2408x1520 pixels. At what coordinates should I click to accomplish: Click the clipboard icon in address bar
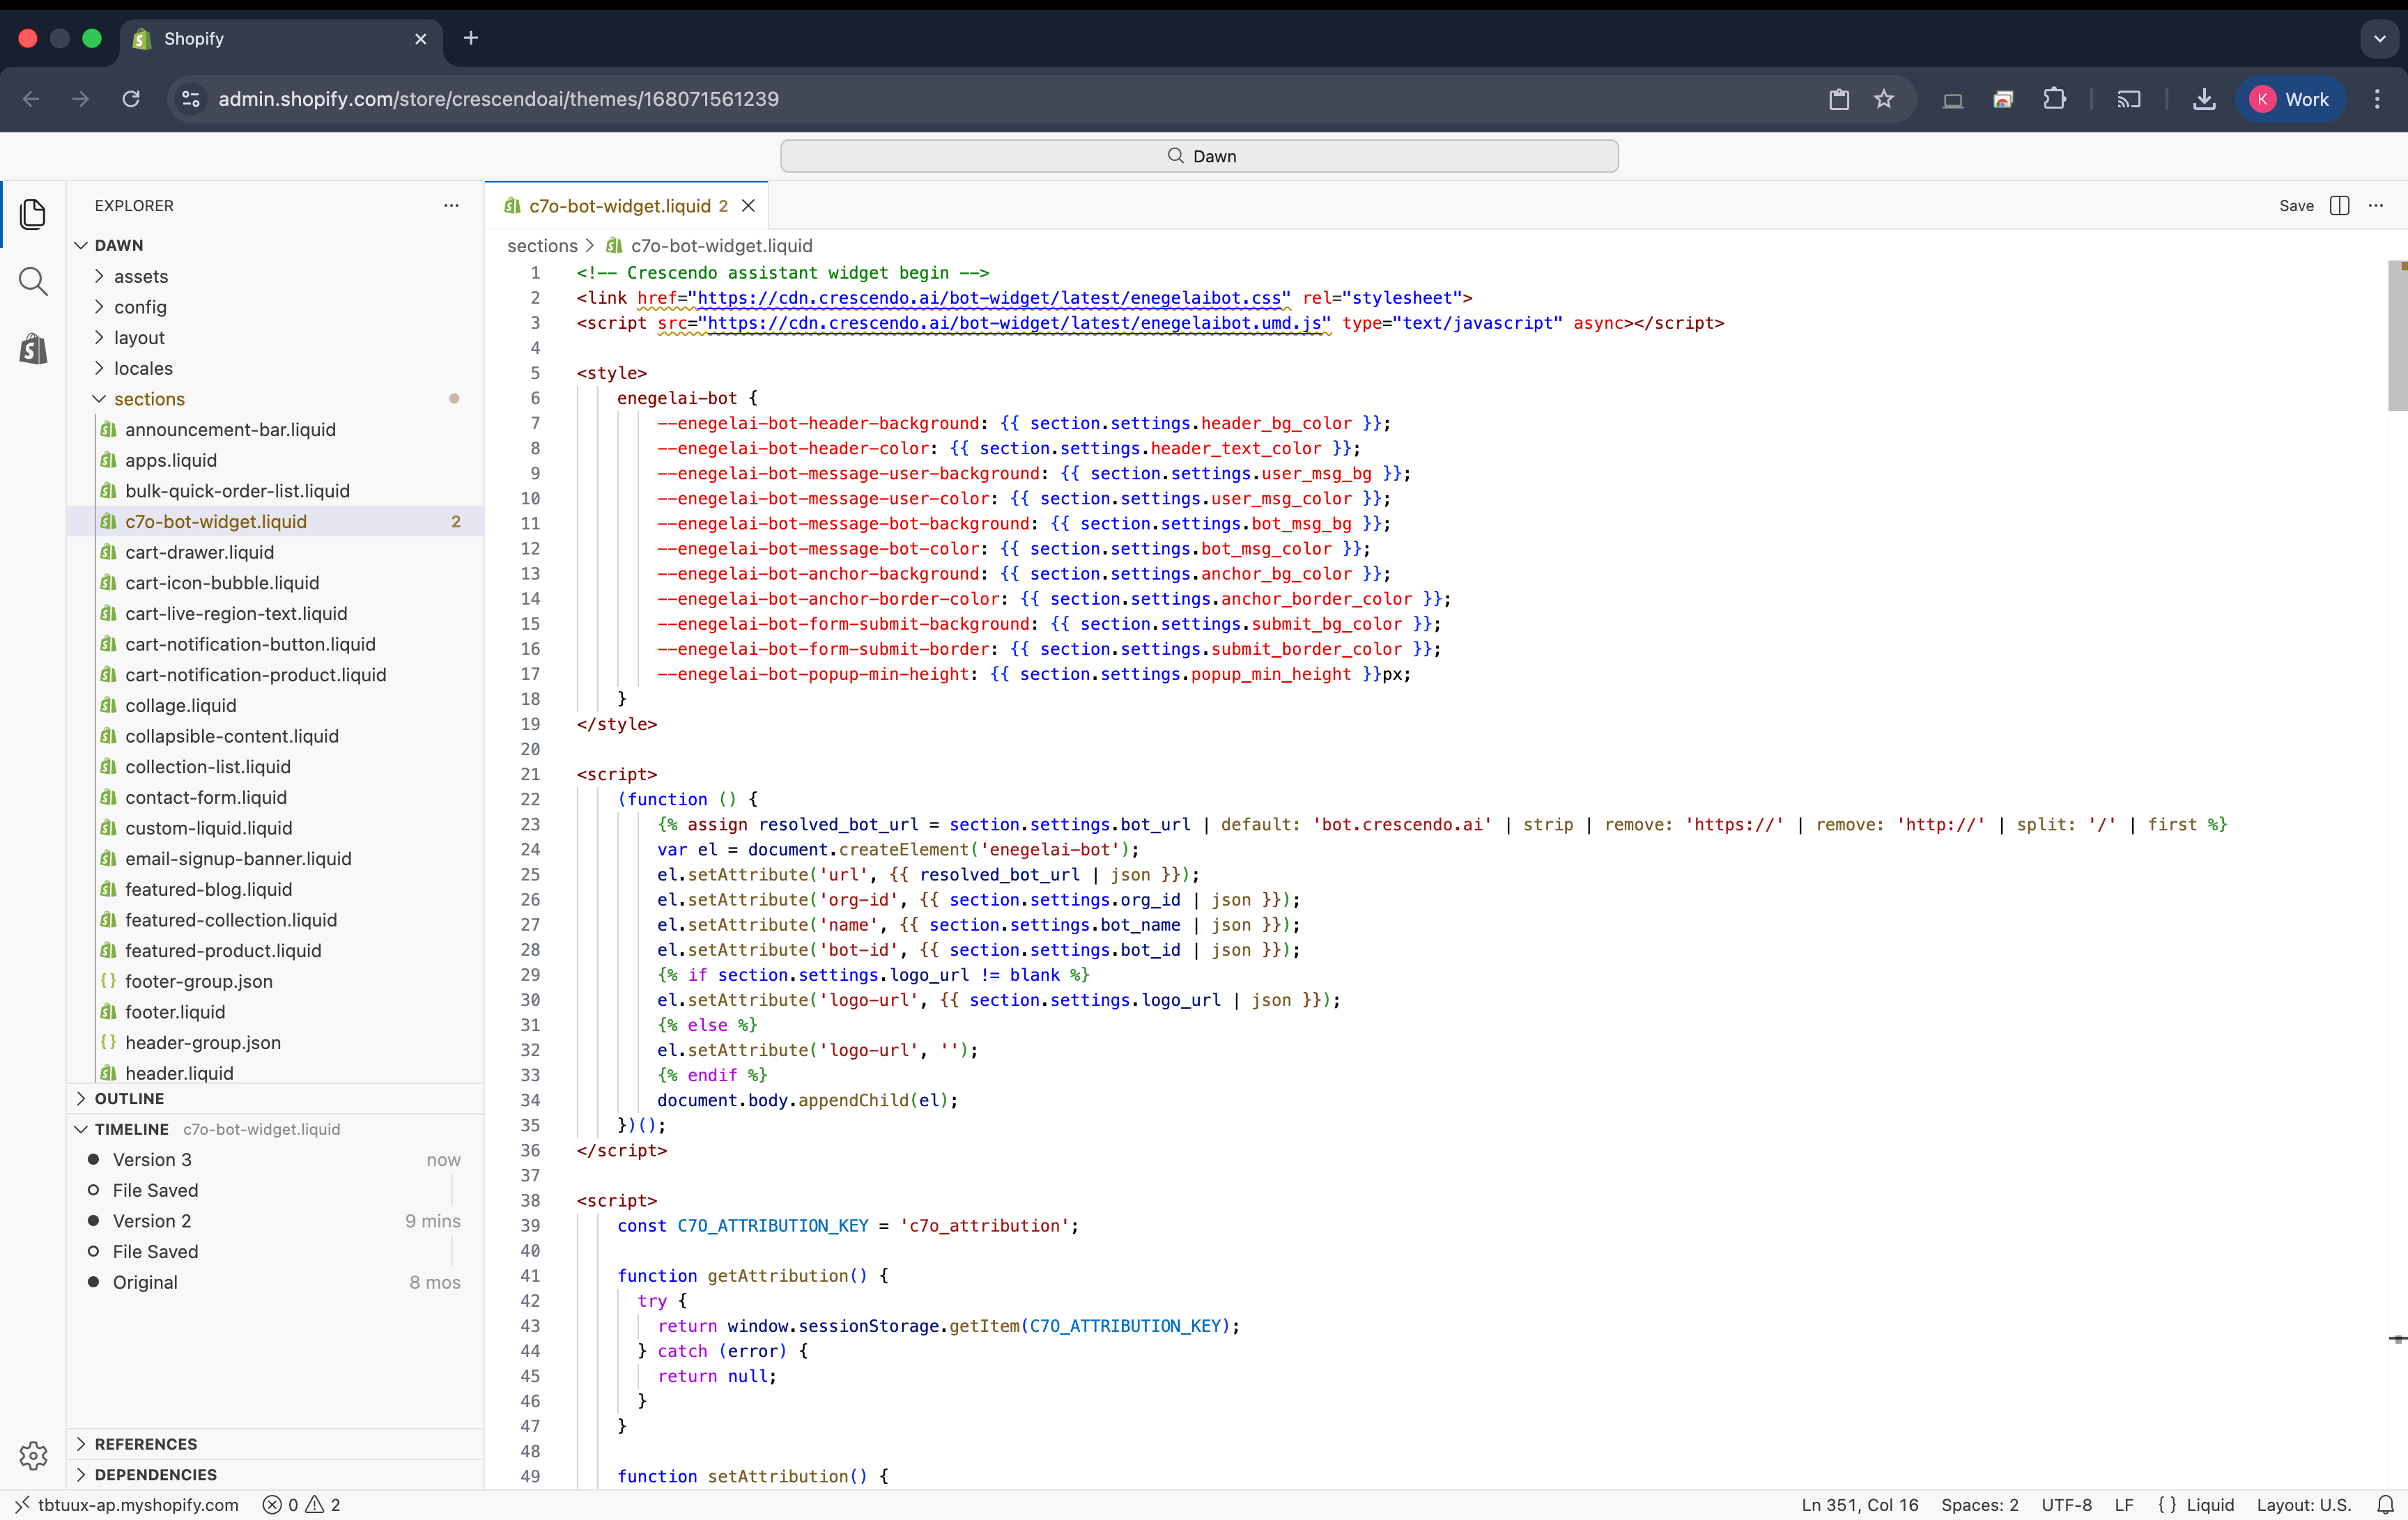[1839, 99]
